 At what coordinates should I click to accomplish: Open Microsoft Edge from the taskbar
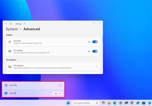(115, 103)
